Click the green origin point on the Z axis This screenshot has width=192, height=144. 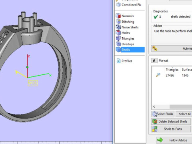point(27,67)
